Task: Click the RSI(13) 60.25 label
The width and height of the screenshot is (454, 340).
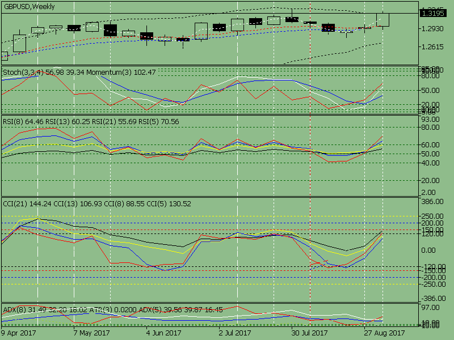Action: click(68, 122)
